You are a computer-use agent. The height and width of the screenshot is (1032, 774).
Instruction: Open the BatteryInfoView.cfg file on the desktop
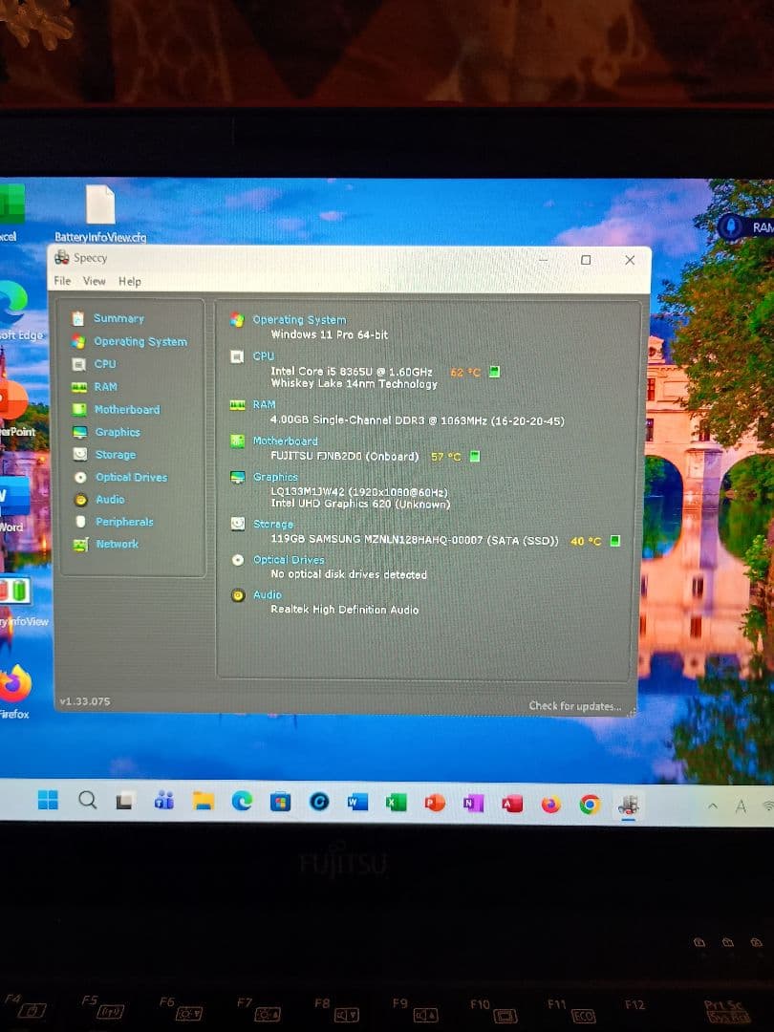click(100, 214)
